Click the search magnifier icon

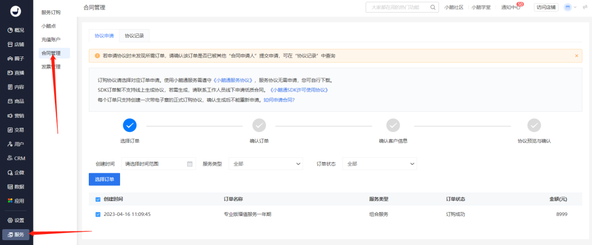[433, 7]
